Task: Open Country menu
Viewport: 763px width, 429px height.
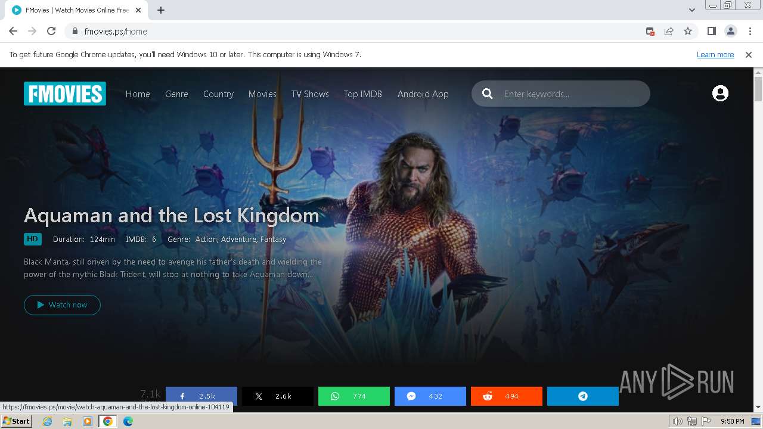Action: [218, 94]
